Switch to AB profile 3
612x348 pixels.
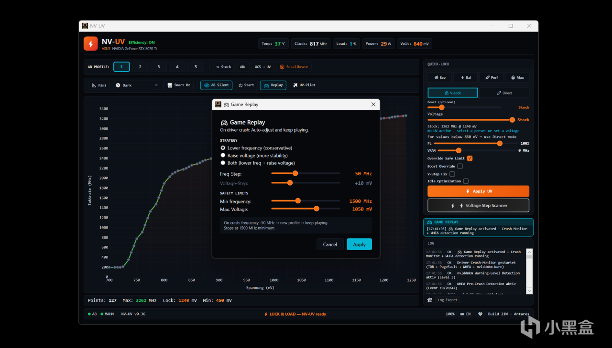click(x=159, y=67)
